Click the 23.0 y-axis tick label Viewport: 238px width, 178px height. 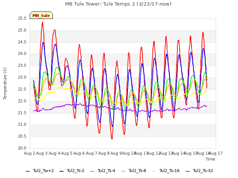(22, 78)
